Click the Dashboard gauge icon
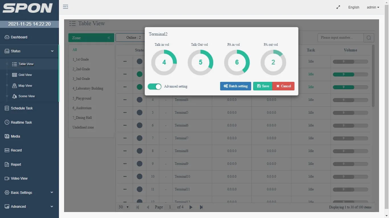This screenshot has width=389, height=218. [7, 37]
